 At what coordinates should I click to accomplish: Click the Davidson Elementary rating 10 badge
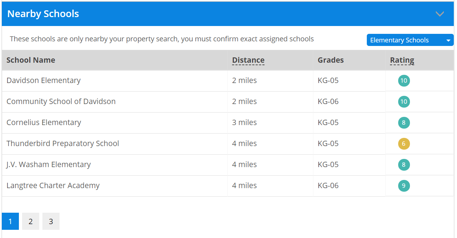tap(404, 81)
